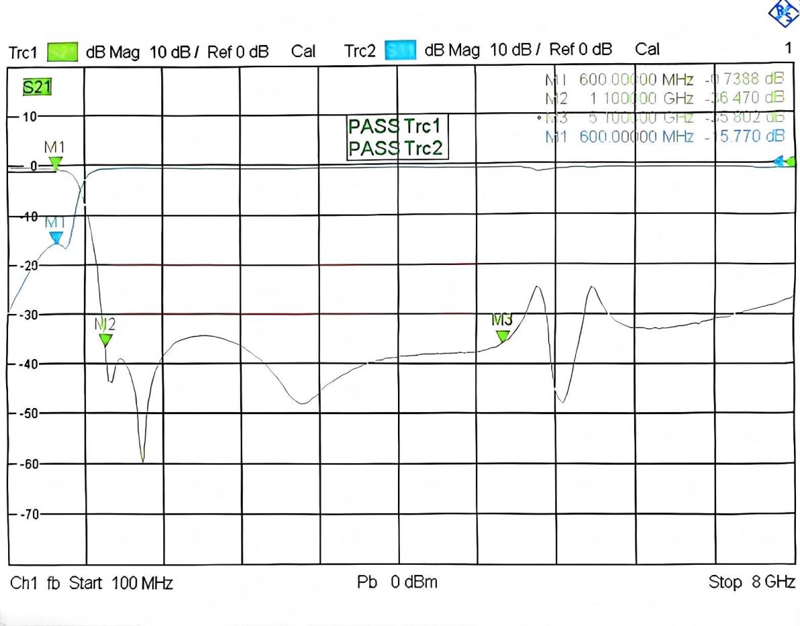The image size is (800, 626).
Task: Edit the Stop 8 GHz frequency
Action: coord(751,582)
